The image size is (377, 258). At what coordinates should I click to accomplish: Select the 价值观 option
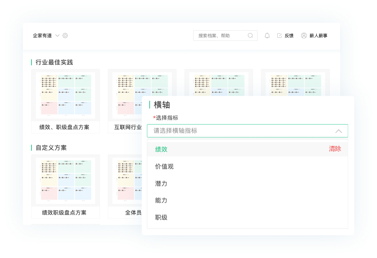point(163,166)
